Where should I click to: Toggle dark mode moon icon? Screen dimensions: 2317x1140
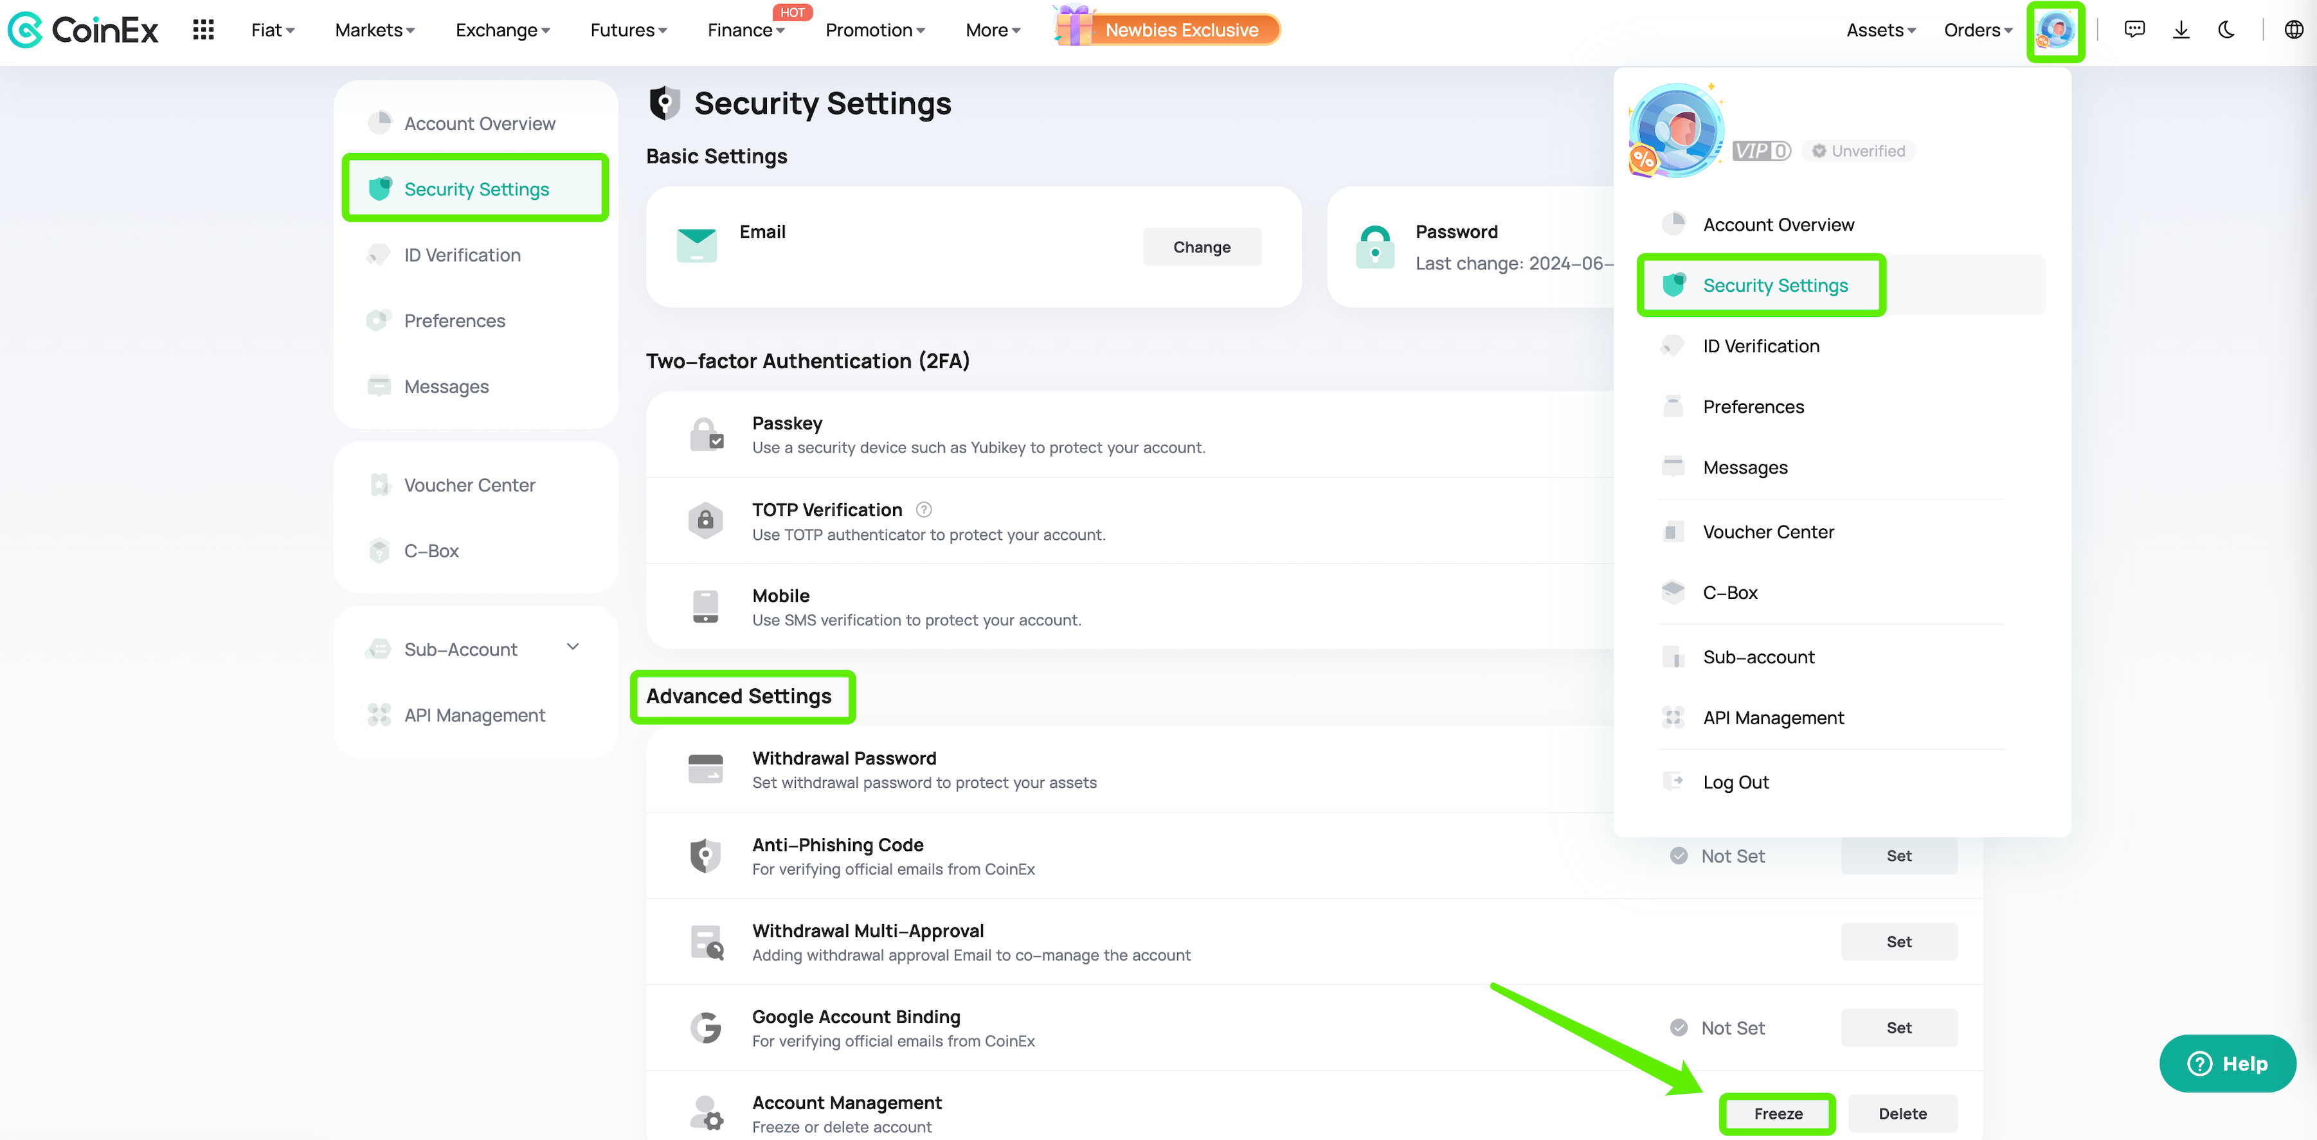[2226, 30]
